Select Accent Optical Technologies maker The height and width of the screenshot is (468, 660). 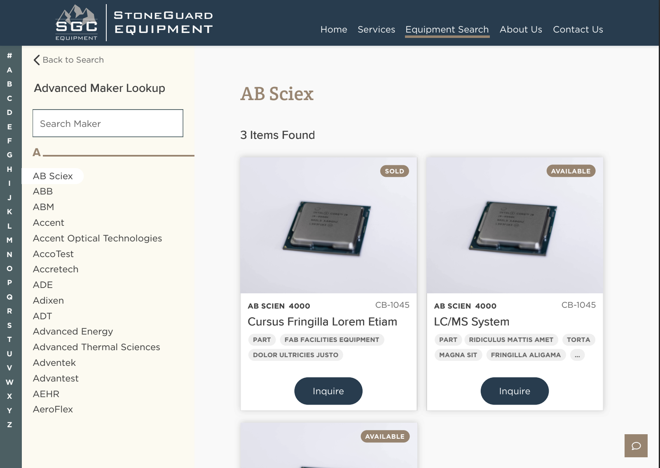tap(97, 239)
